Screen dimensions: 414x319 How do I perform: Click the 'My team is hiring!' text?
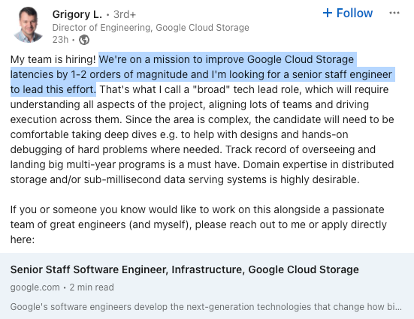pos(53,59)
